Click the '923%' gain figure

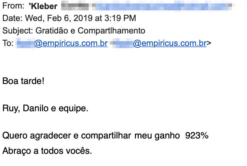pyautogui.click(x=197, y=136)
